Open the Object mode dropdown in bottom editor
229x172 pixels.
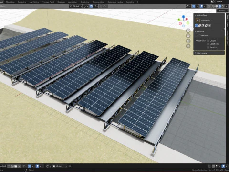click(60, 166)
